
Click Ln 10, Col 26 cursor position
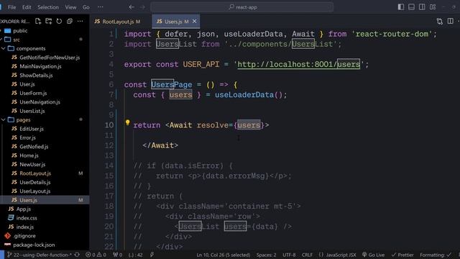point(224,255)
